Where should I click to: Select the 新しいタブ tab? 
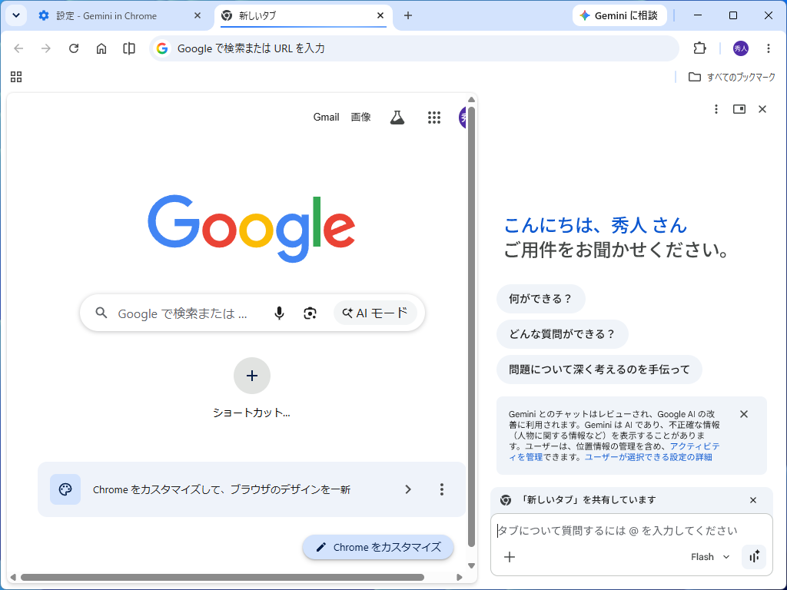(x=303, y=16)
